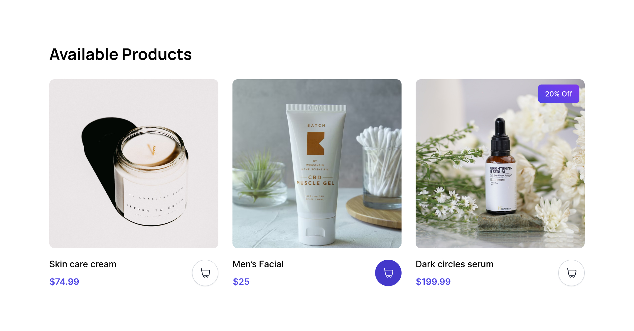Click the $199.99 price label

(x=433, y=282)
